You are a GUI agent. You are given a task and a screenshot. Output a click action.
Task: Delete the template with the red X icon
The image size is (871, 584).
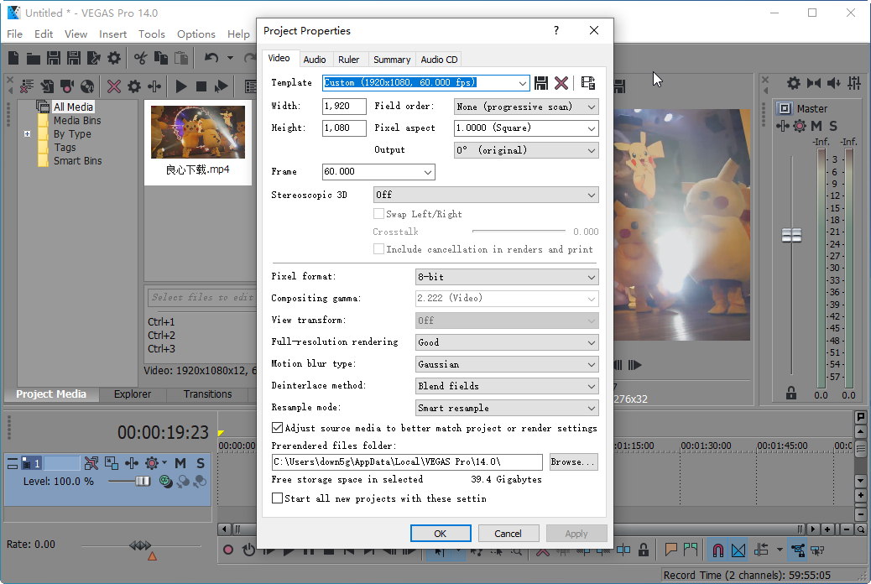pos(561,83)
